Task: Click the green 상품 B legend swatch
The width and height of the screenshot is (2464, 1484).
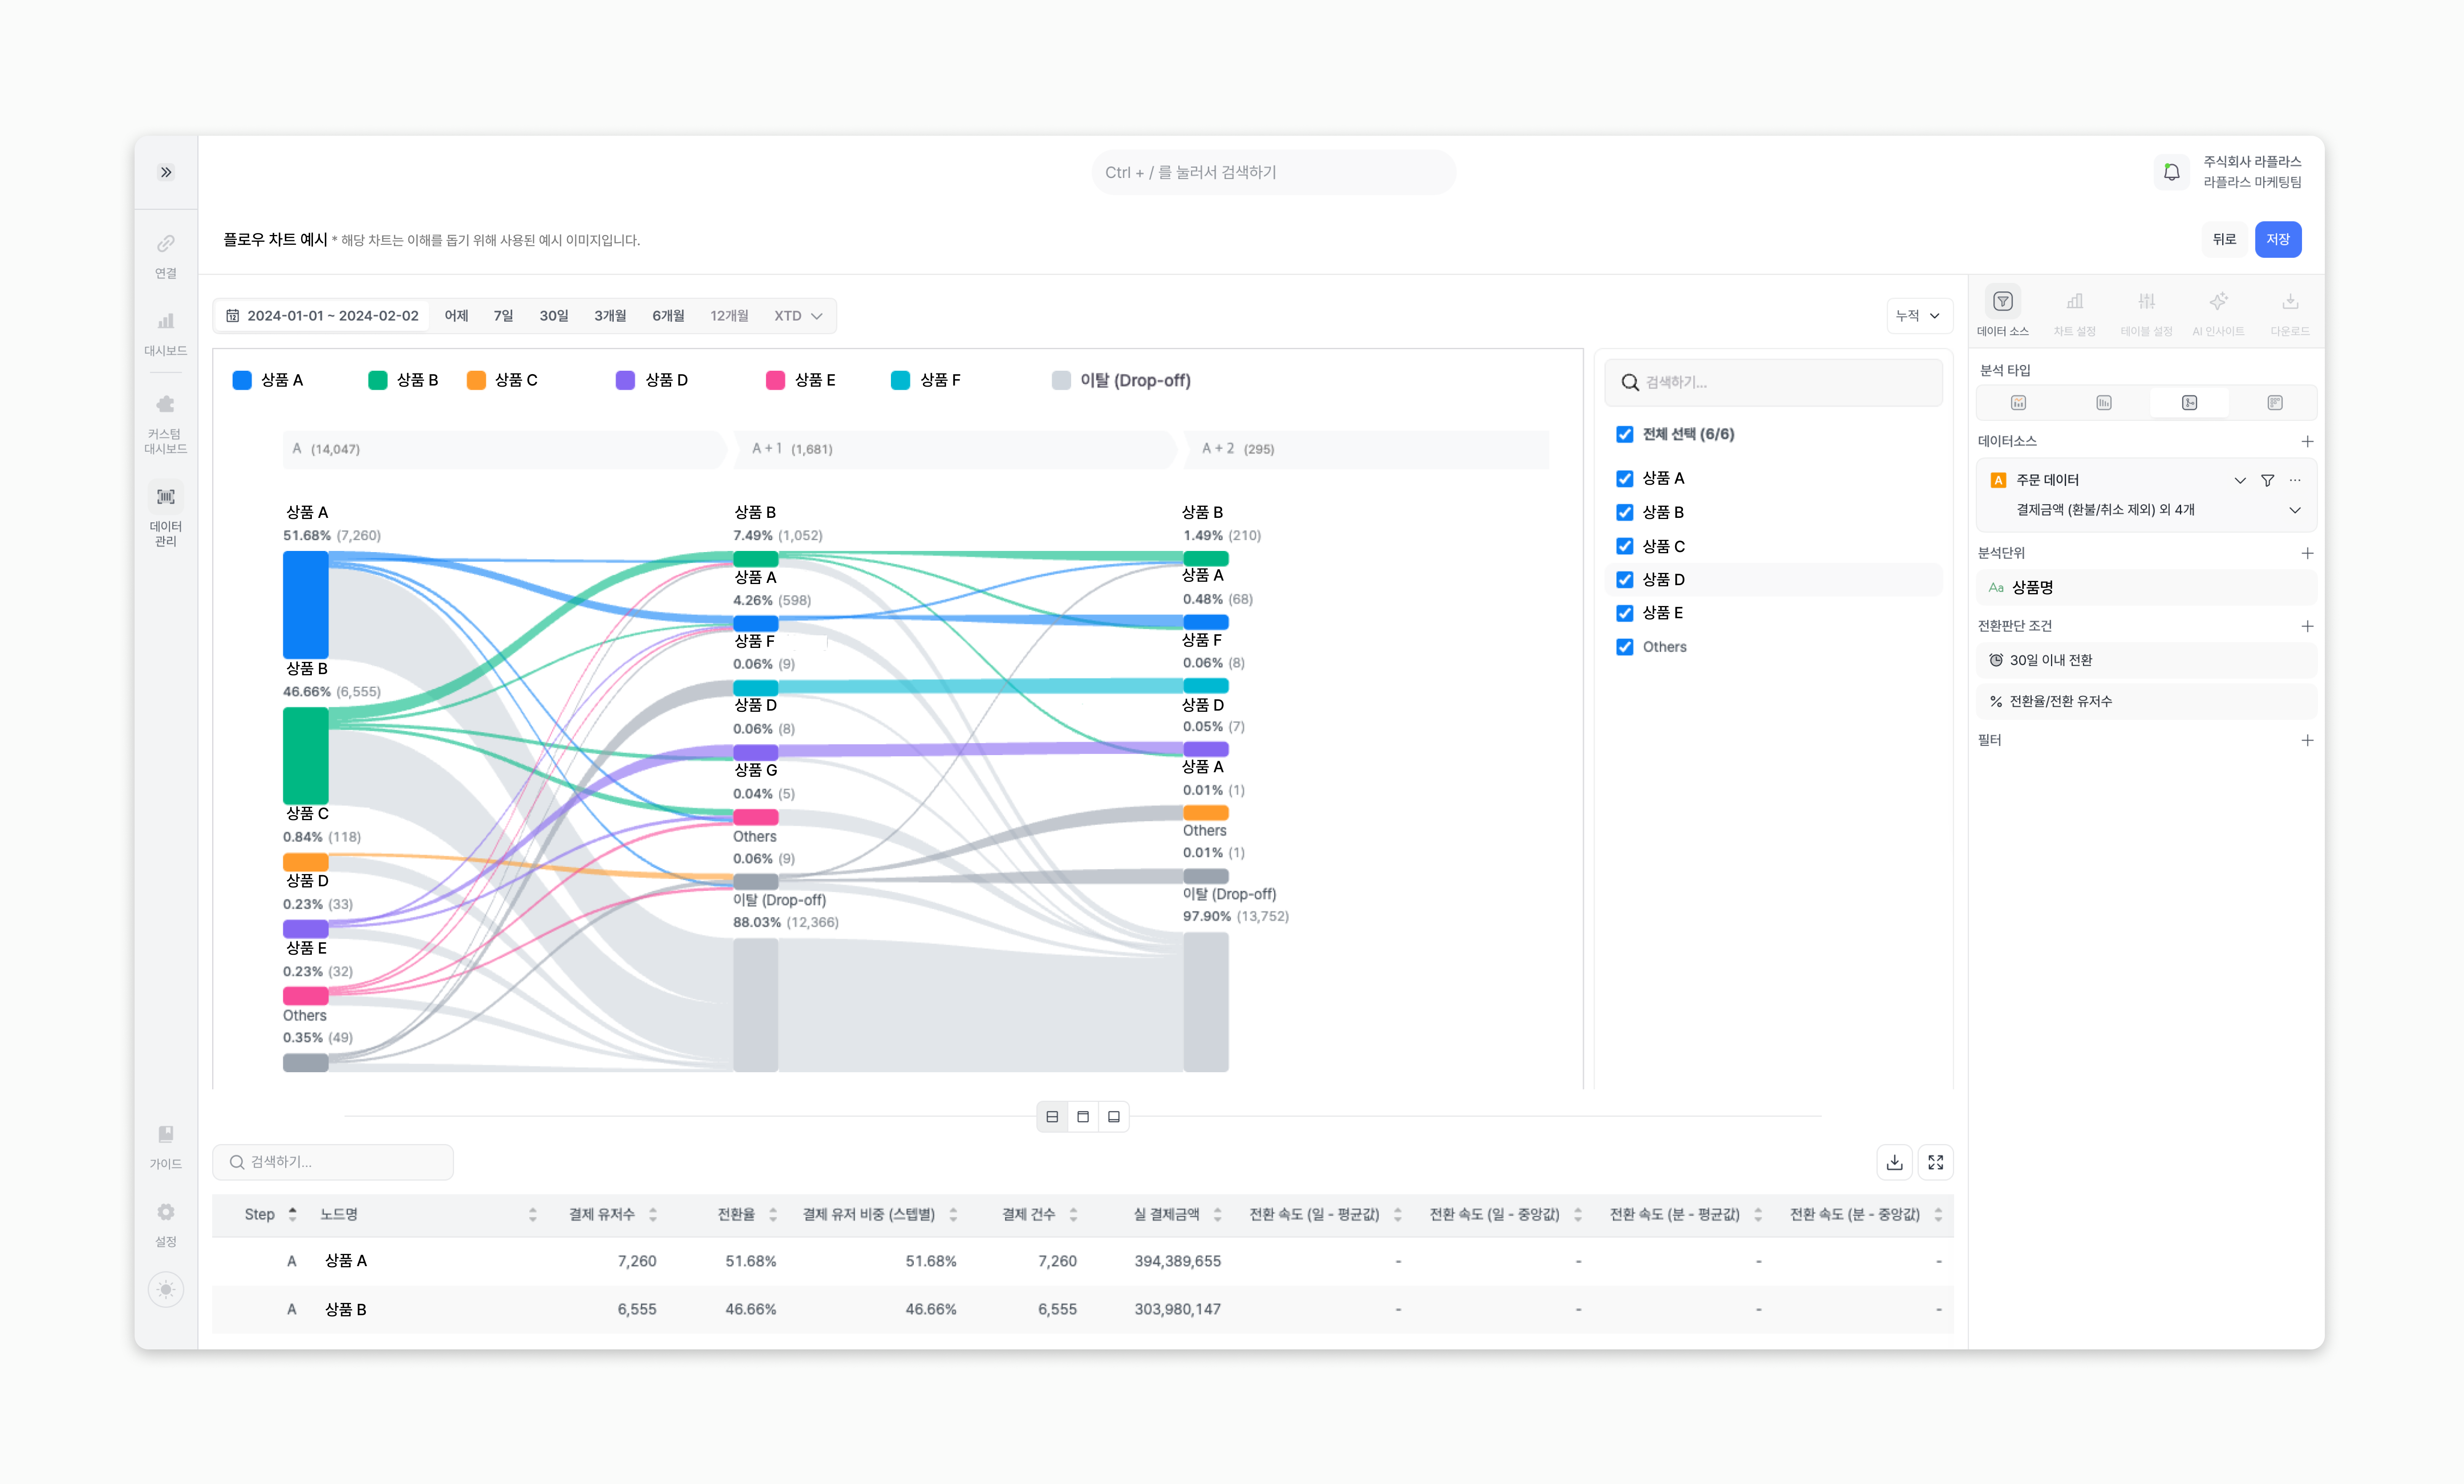Action: (378, 380)
